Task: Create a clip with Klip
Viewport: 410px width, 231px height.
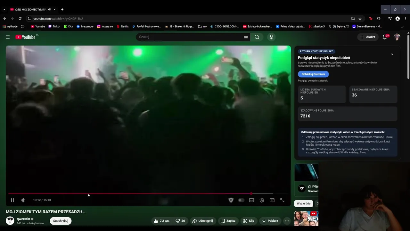Action: click(x=249, y=221)
